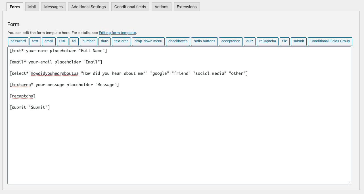
Task: Add a checkboxes tag
Action: (x=178, y=41)
